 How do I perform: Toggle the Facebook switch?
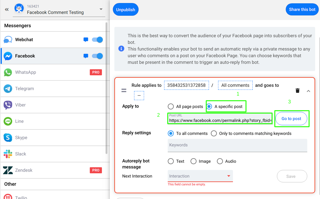pyautogui.click(x=97, y=56)
